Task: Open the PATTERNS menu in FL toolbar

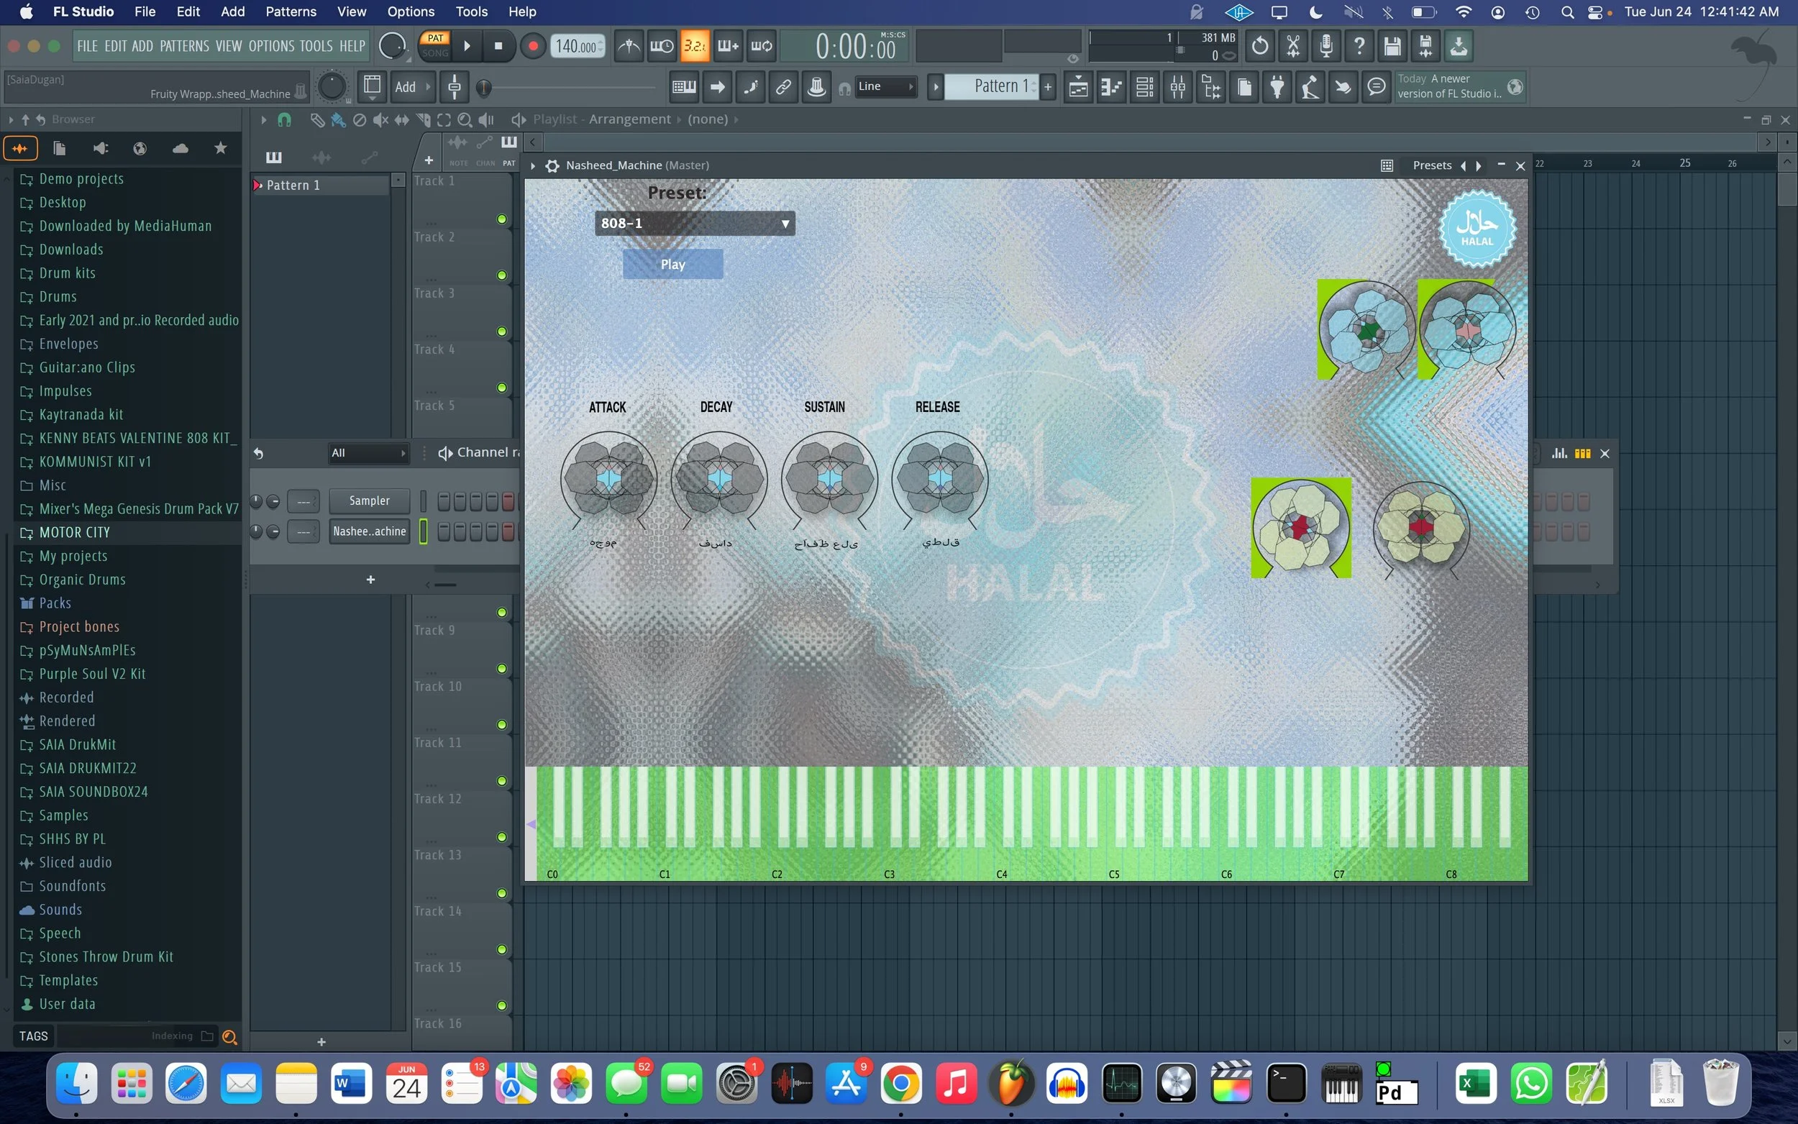Action: click(x=184, y=46)
